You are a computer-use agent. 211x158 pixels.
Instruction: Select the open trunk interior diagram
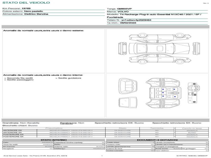pyautogui.click(x=128, y=86)
